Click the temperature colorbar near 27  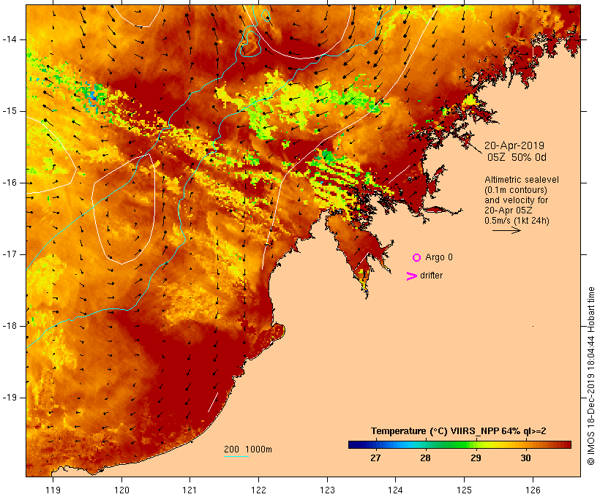point(375,444)
